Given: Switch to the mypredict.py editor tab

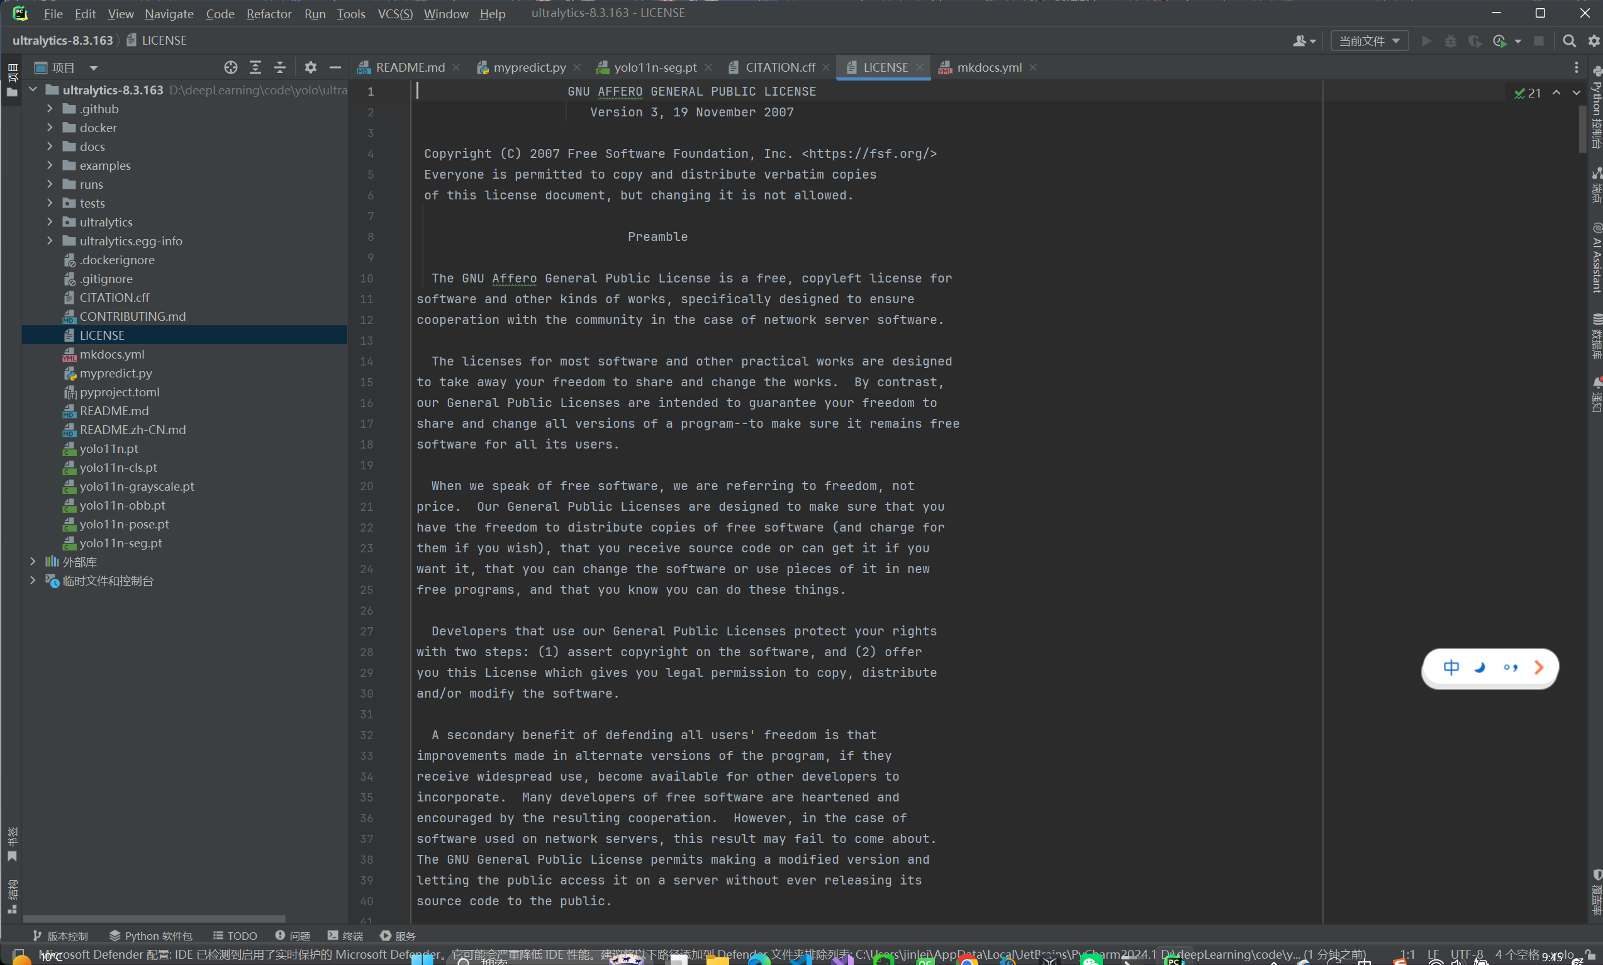Looking at the screenshot, I should [x=528, y=68].
